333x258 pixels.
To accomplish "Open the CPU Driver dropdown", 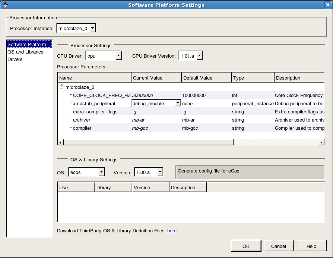I will click(x=118, y=56).
